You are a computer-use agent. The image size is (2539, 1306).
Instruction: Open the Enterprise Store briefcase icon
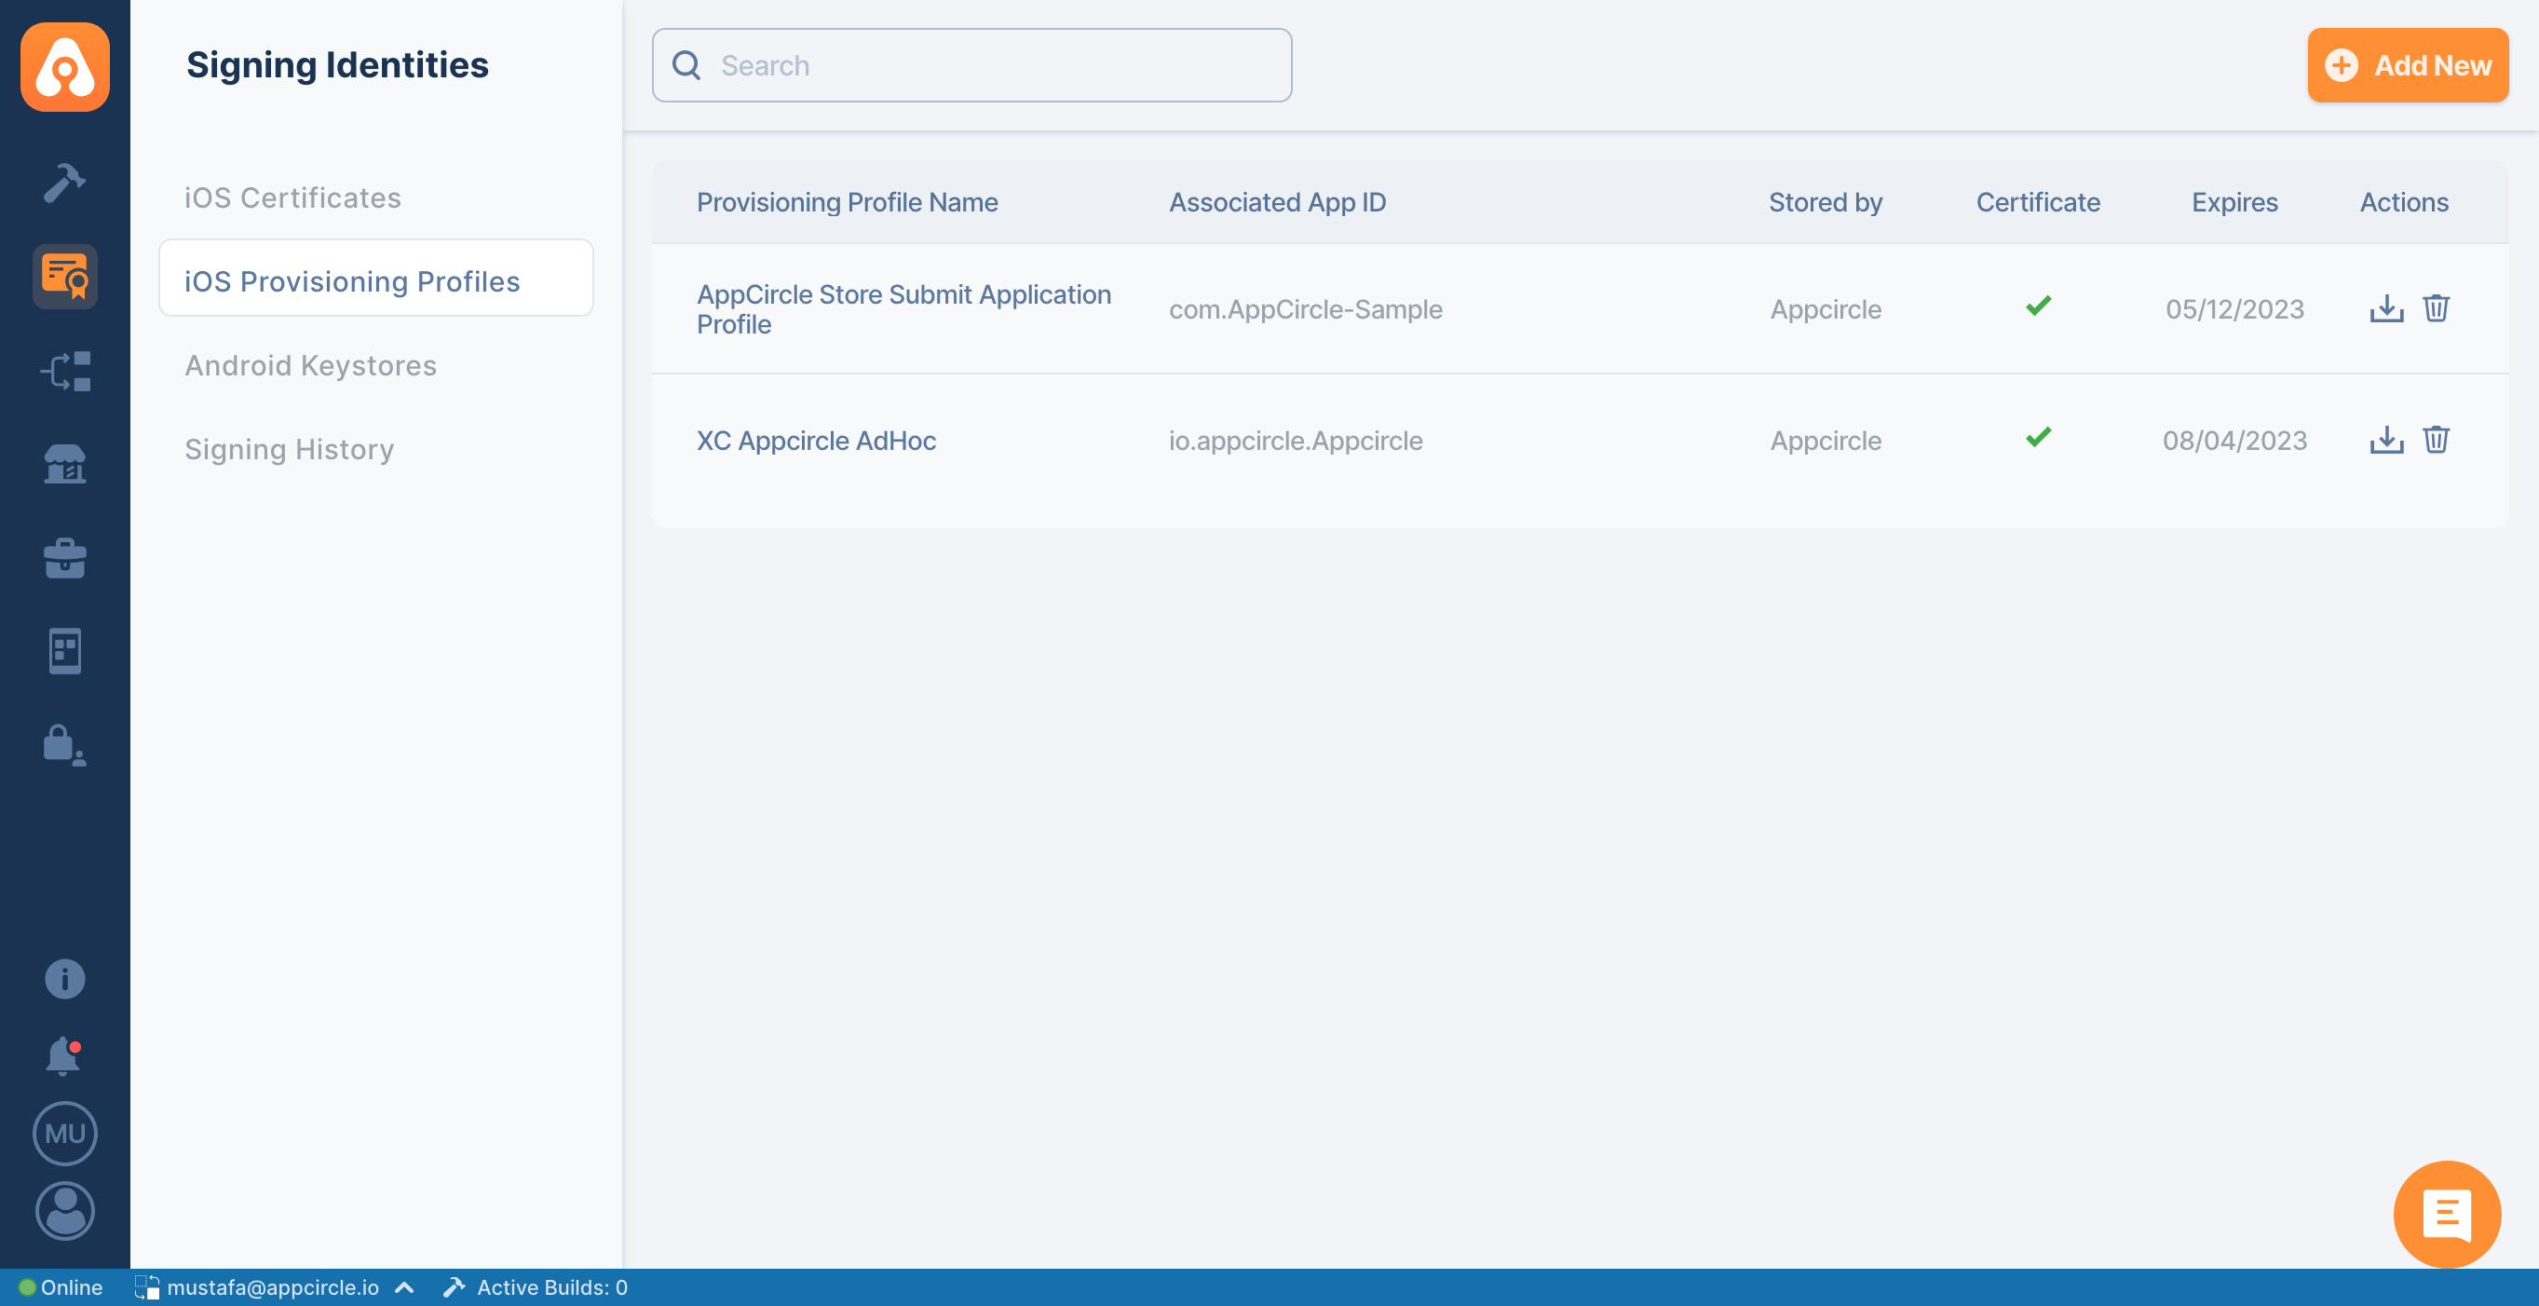coord(65,557)
